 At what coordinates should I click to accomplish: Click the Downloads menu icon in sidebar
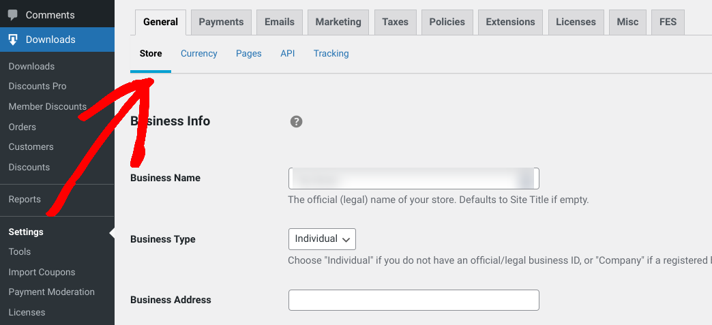pos(13,40)
